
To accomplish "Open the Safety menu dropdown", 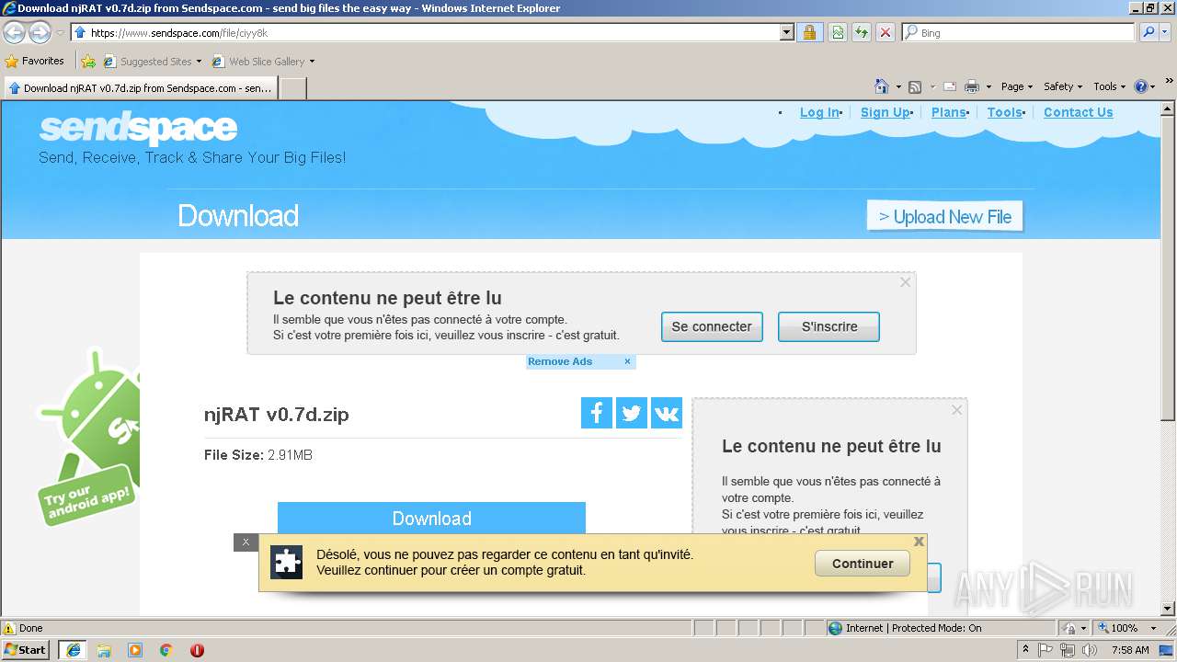I will point(1063,86).
